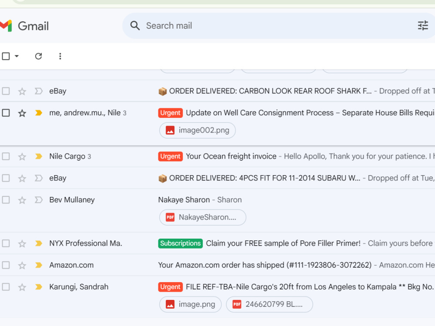Toggle importance marker on Amazon.com email

(x=39, y=265)
